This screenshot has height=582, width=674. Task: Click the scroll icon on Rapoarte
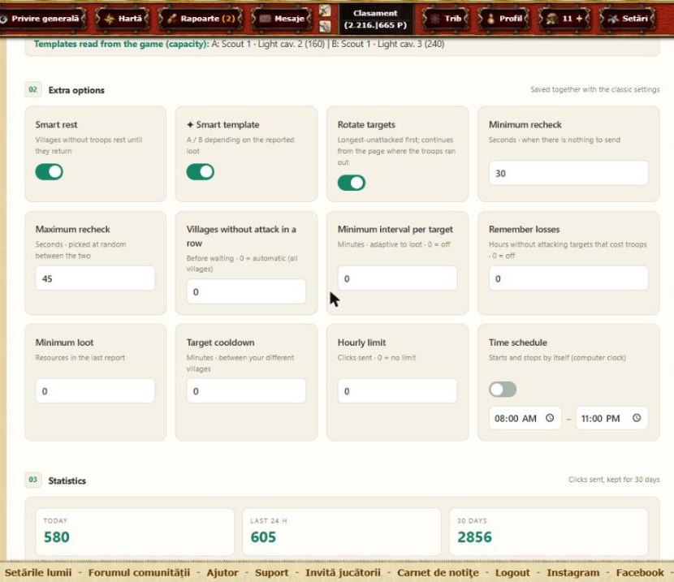172,19
